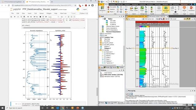Insert a cell below with the plus icon
Image resolution: width=196 pixels, height=110 pixels.
click(15, 17)
